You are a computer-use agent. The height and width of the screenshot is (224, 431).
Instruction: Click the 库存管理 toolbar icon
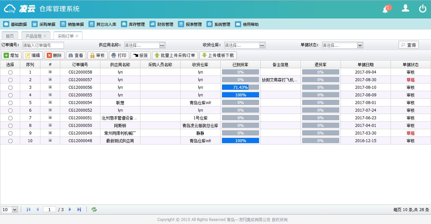[x=124, y=24]
